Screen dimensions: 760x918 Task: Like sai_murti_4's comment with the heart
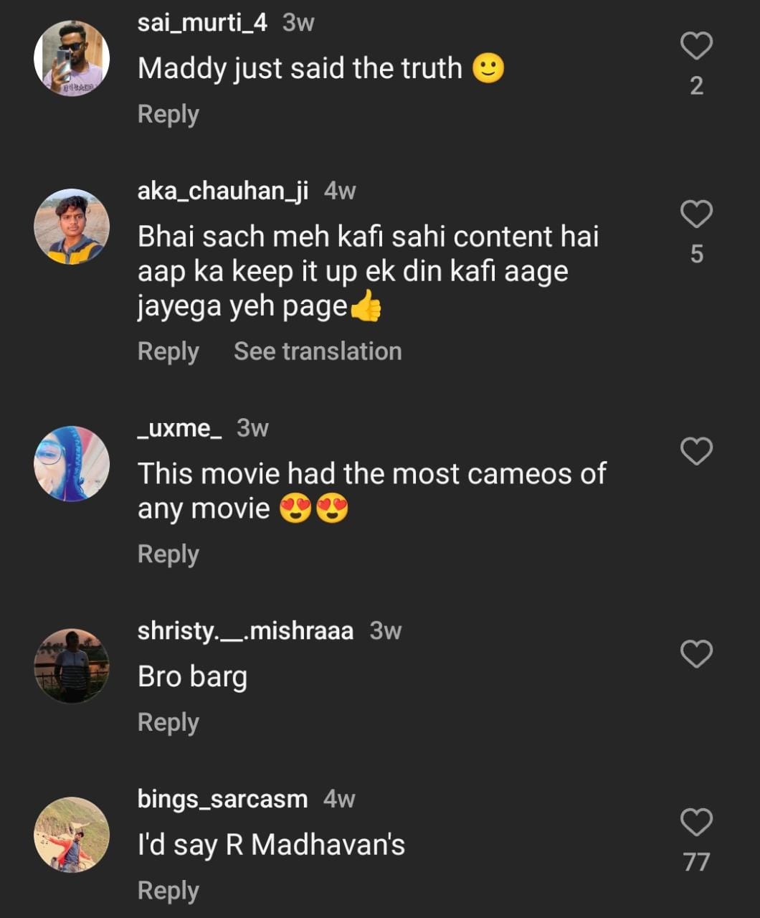[x=696, y=46]
